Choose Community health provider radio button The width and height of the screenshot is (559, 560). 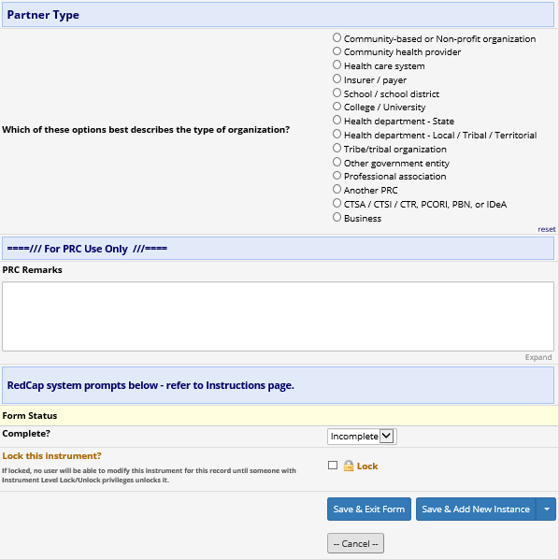pyautogui.click(x=337, y=51)
